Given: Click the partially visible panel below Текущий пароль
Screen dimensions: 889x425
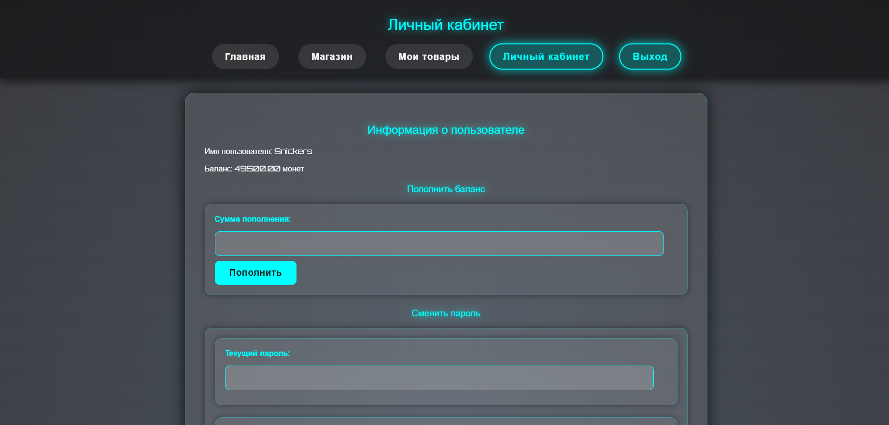Looking at the screenshot, I should (x=445, y=421).
